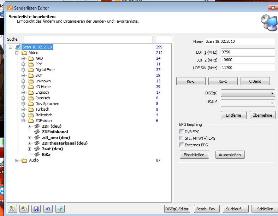Expand the SKY folder in the tree
This screenshot has height=216, width=278.
[23, 75]
